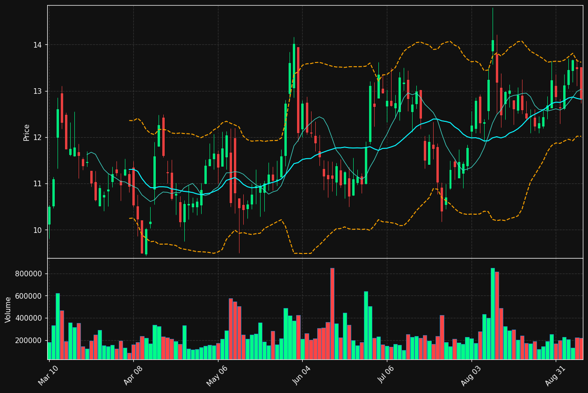Click the price tick label 12

click(x=37, y=137)
